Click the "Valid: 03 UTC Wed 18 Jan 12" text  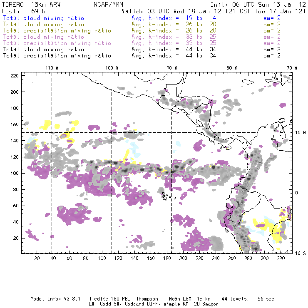(x=171, y=11)
